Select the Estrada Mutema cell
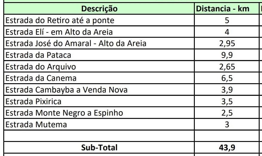The height and width of the screenshot is (156, 262). click(x=99, y=124)
